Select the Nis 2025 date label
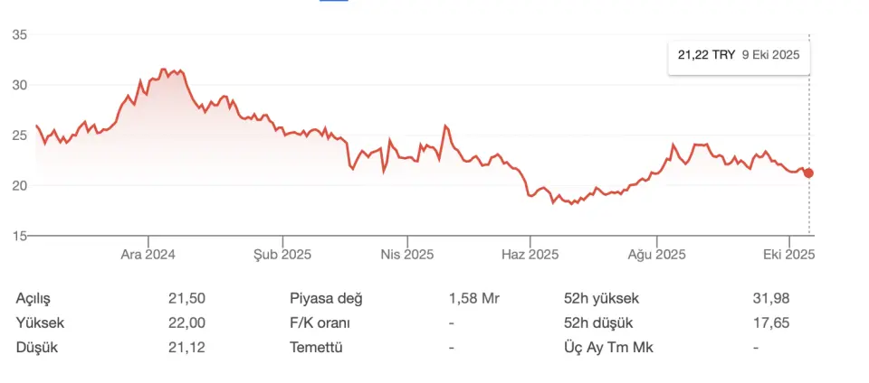 407,255
